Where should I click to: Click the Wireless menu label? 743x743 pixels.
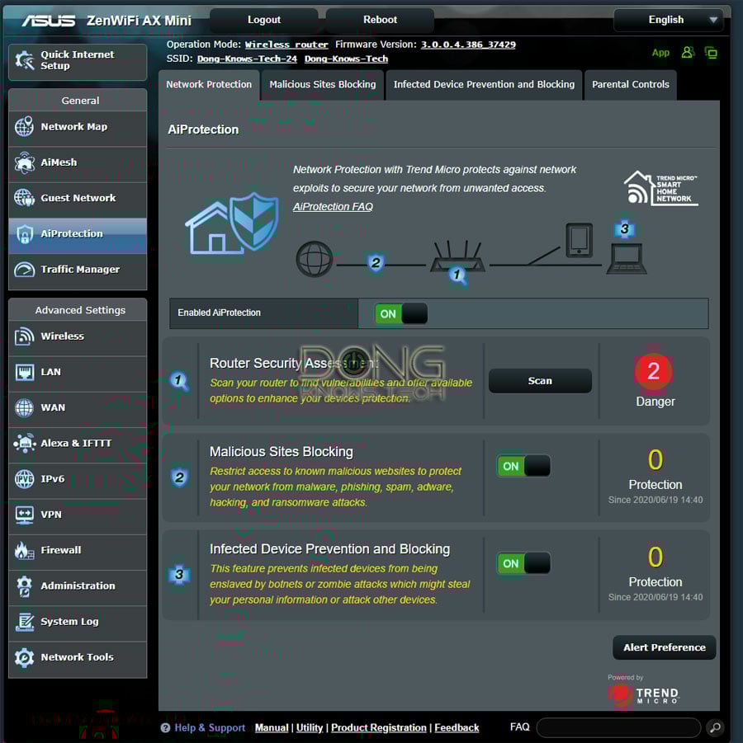(x=62, y=336)
